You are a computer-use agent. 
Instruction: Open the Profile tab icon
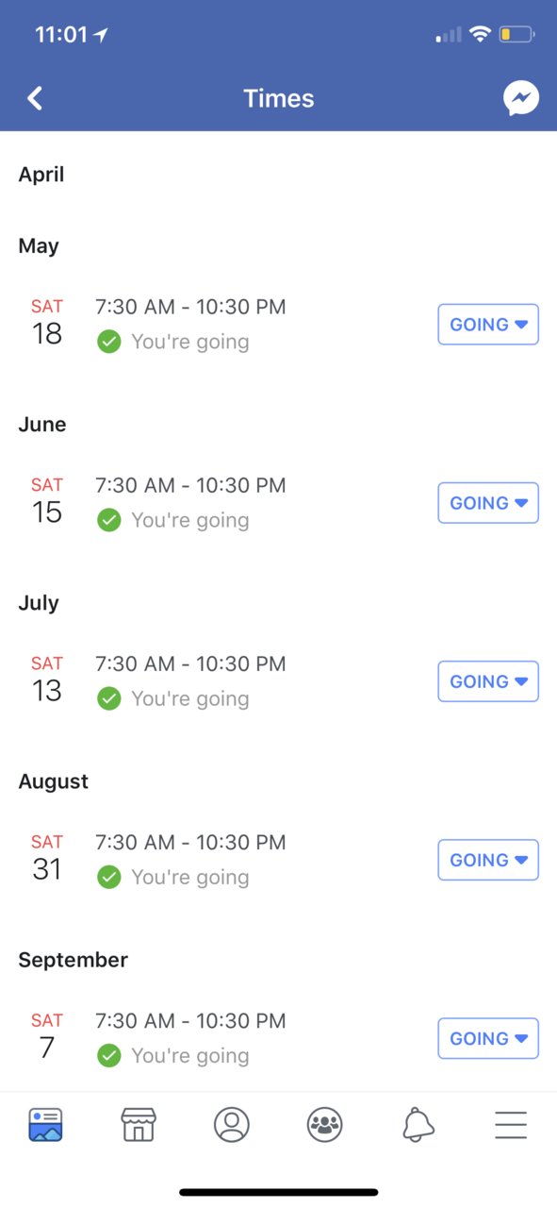click(x=232, y=1124)
